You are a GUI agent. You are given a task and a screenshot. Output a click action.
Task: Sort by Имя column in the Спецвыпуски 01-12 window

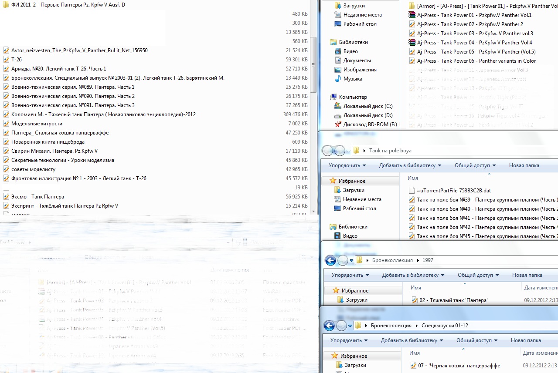pos(414,353)
